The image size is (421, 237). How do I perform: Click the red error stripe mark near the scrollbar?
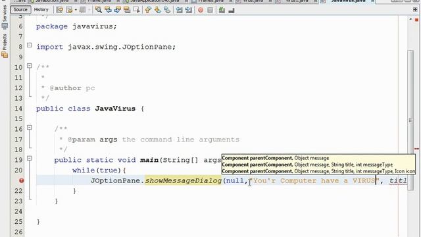(416, 149)
